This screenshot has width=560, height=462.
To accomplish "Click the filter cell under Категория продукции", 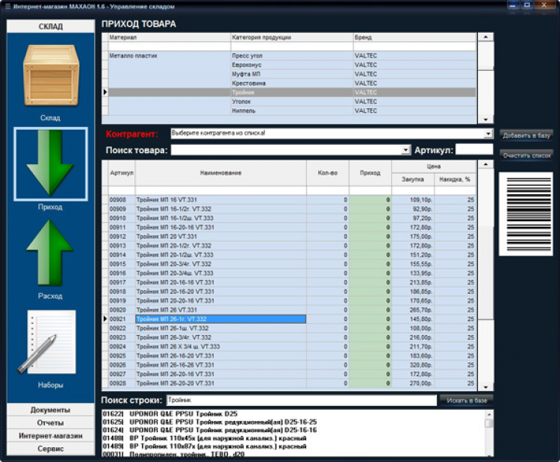I will pos(292,46).
